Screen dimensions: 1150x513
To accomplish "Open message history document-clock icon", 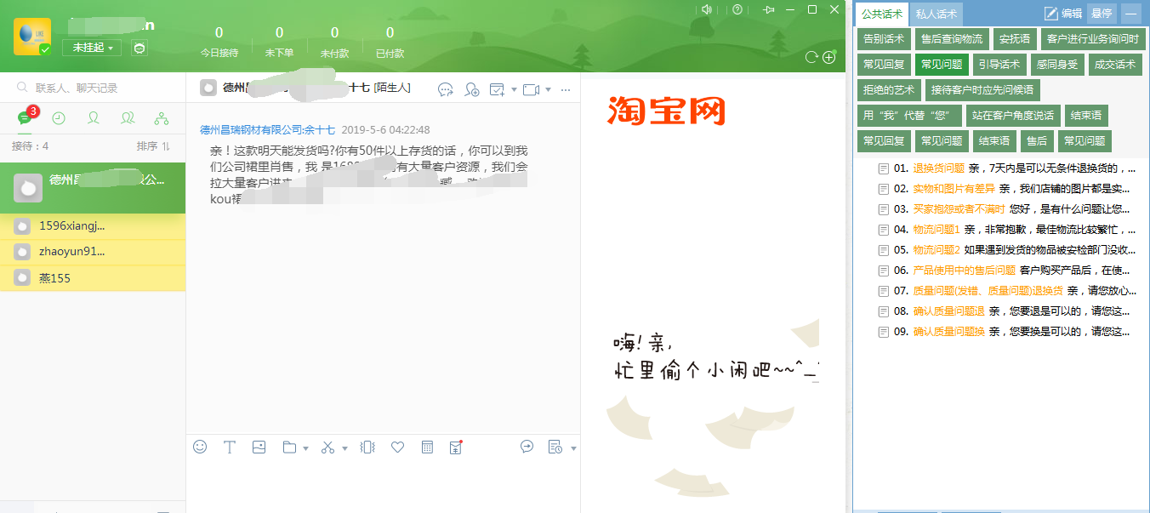I will [x=555, y=447].
